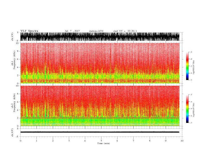Click inside the ch.2 spectrogram panel
This screenshot has width=205, height=158.
(100, 106)
